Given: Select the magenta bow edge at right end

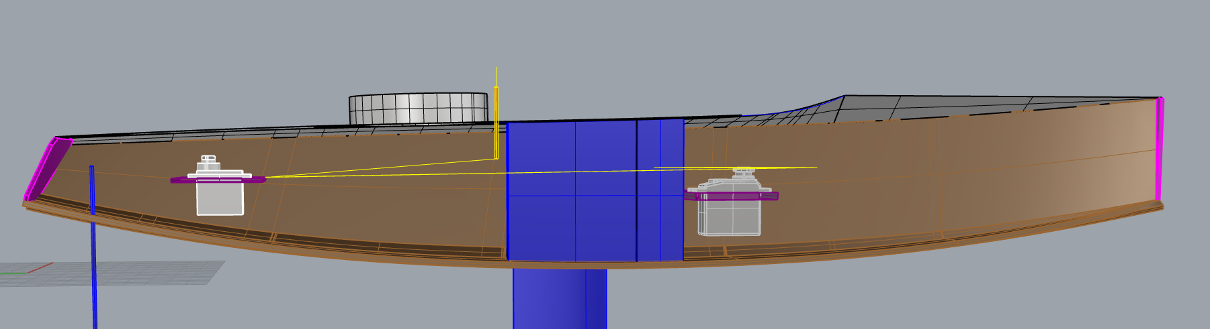Looking at the screenshot, I should [1159, 151].
